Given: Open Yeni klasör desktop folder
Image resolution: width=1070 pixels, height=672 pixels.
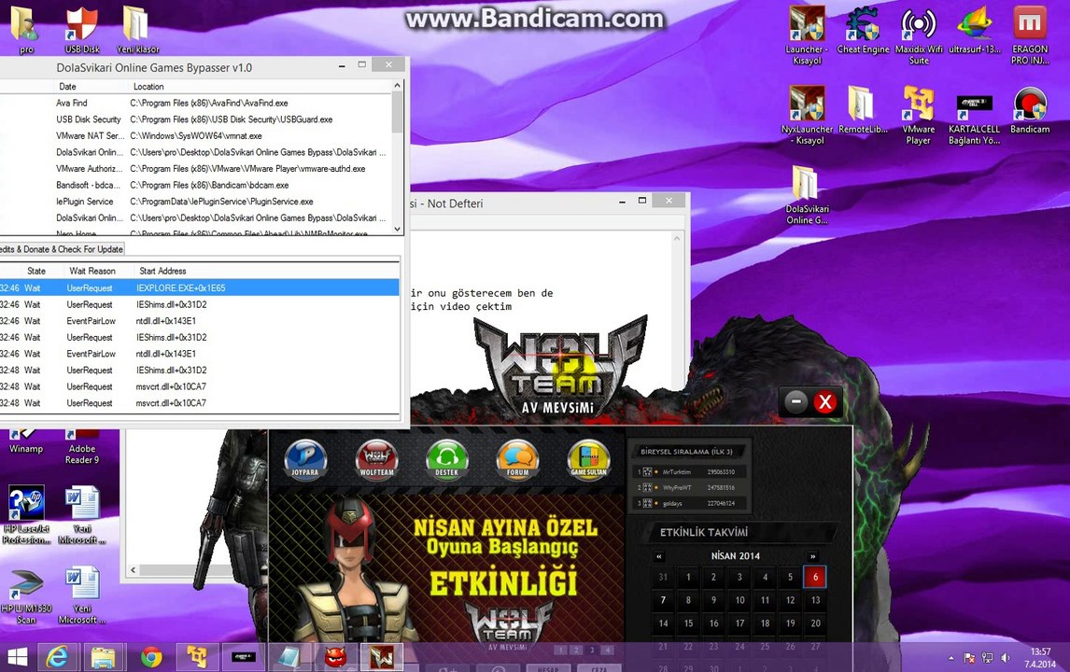Looking at the screenshot, I should click(137, 29).
